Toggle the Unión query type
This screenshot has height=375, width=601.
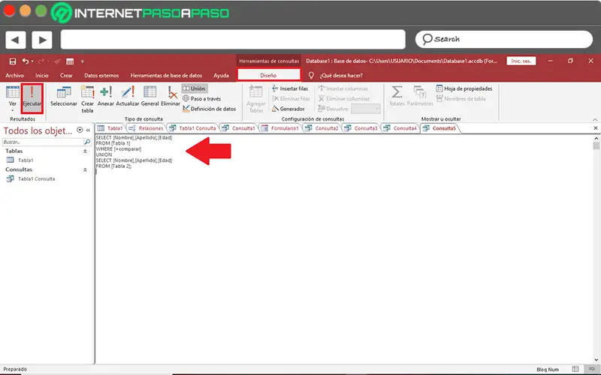195,88
